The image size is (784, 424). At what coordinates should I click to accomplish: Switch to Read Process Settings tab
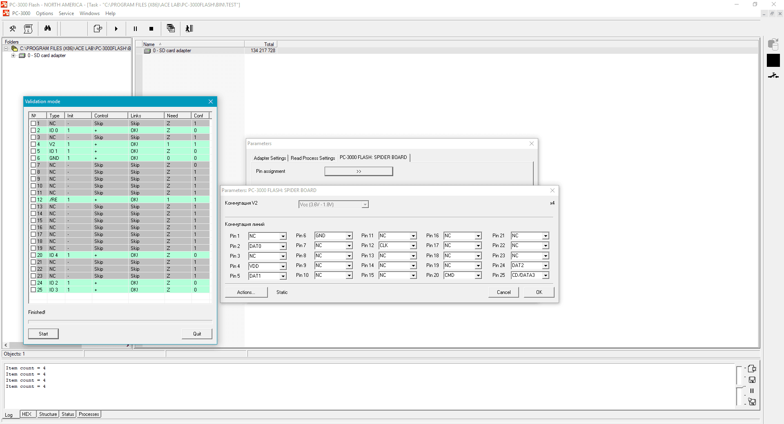(313, 158)
